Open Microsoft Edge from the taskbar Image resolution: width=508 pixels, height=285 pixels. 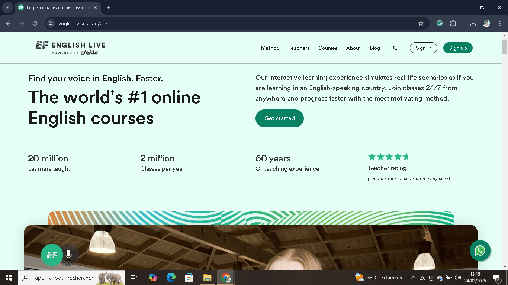(x=171, y=278)
